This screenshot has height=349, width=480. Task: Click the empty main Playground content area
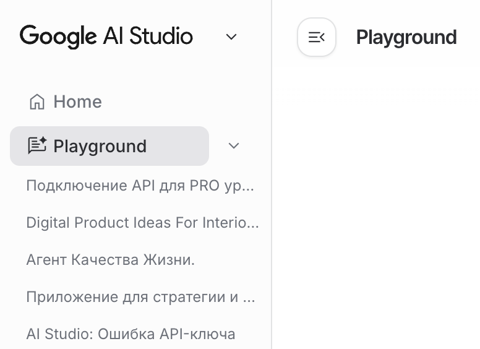pyautogui.click(x=376, y=204)
